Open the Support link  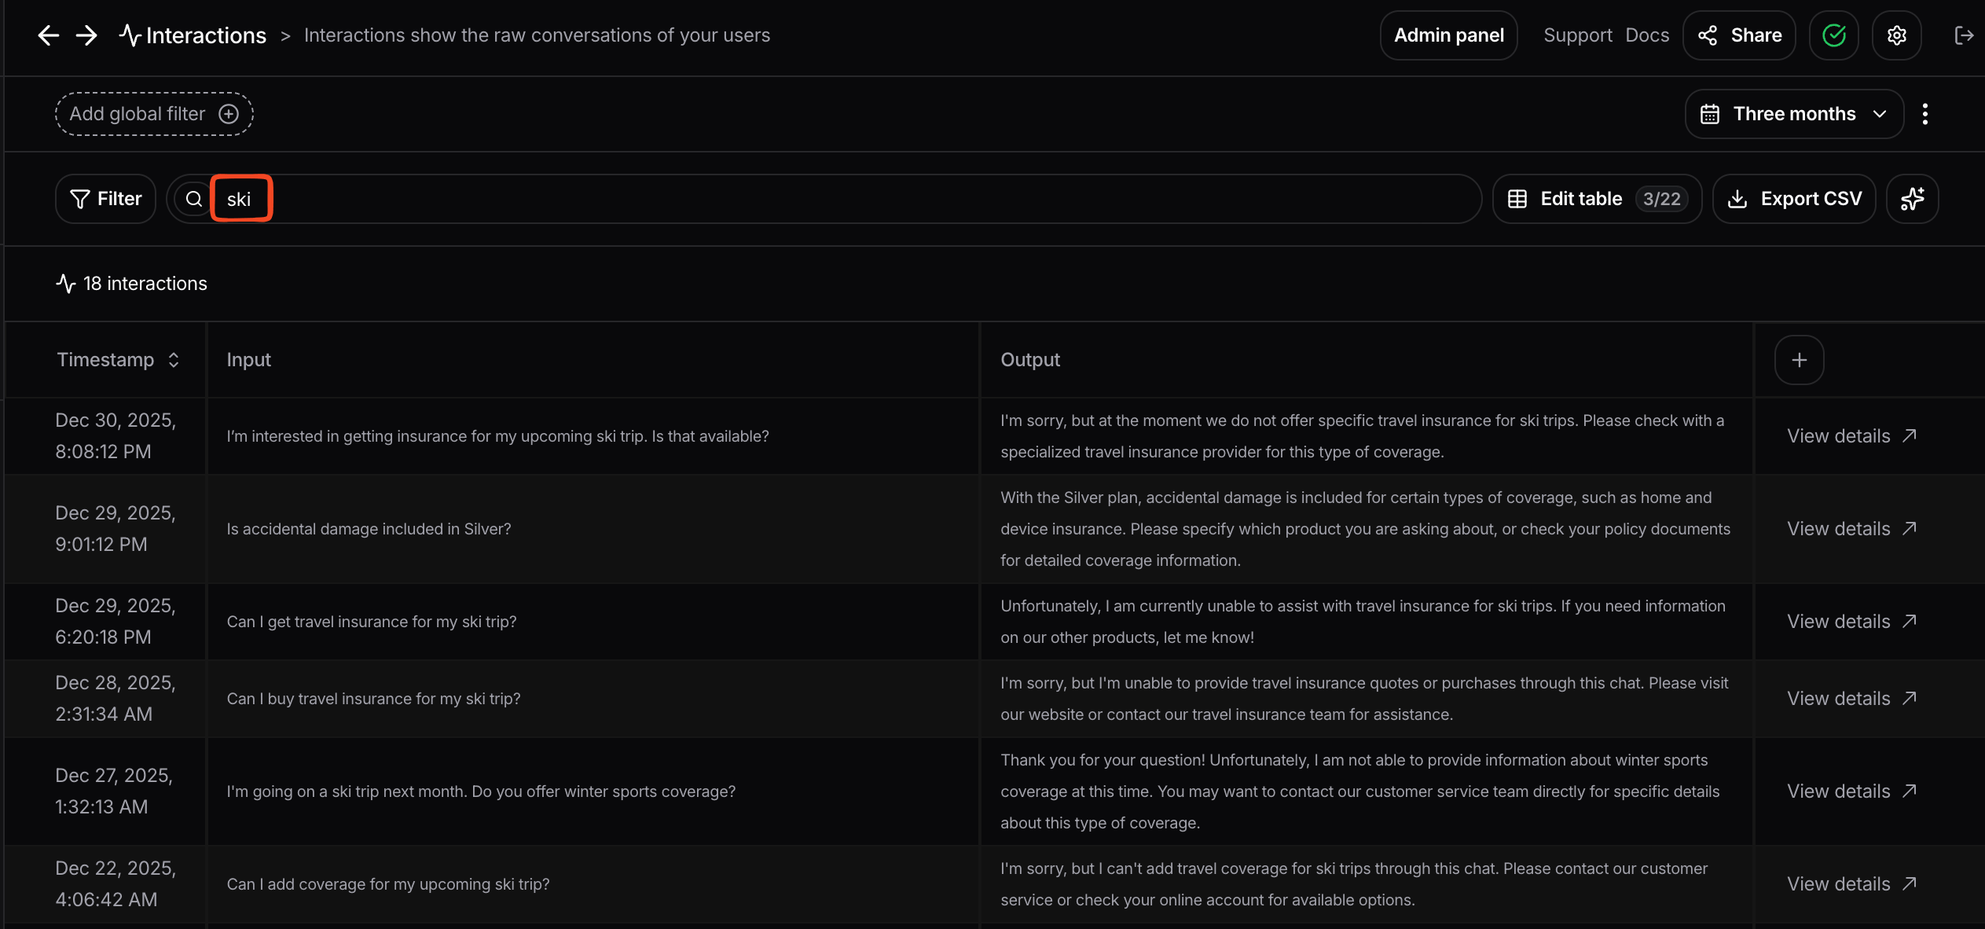tap(1577, 35)
